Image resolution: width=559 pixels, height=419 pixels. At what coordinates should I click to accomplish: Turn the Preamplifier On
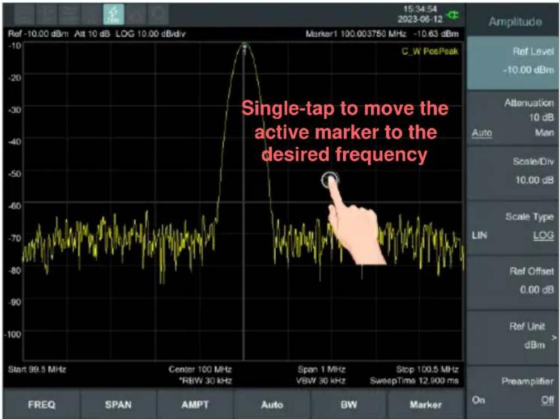[x=478, y=400]
